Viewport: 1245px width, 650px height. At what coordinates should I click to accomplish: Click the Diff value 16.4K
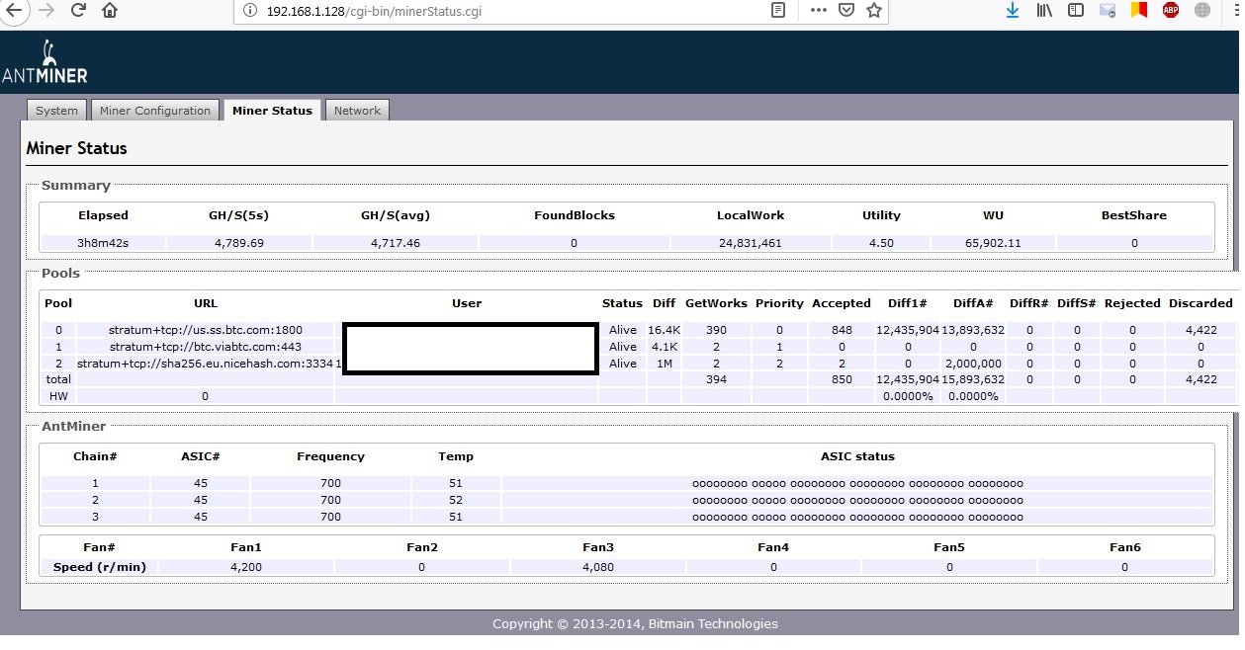tap(663, 330)
